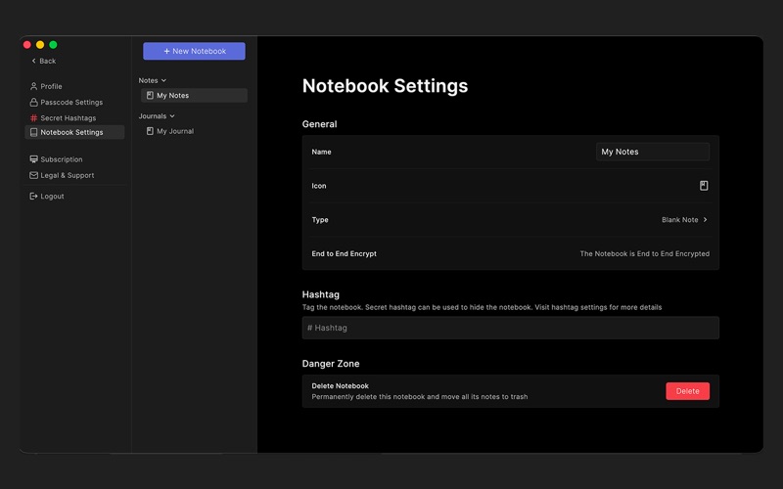783x489 pixels.
Task: Change the notebook icon in Icon row
Action: tap(704, 186)
